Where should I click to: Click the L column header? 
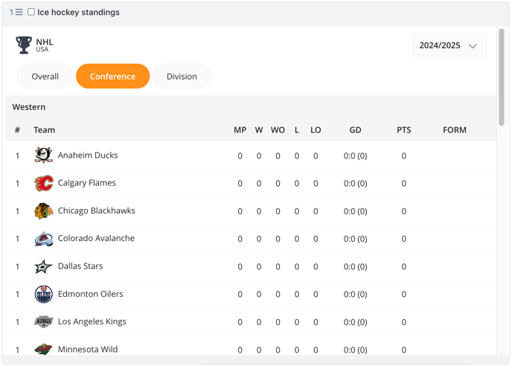[x=297, y=130]
